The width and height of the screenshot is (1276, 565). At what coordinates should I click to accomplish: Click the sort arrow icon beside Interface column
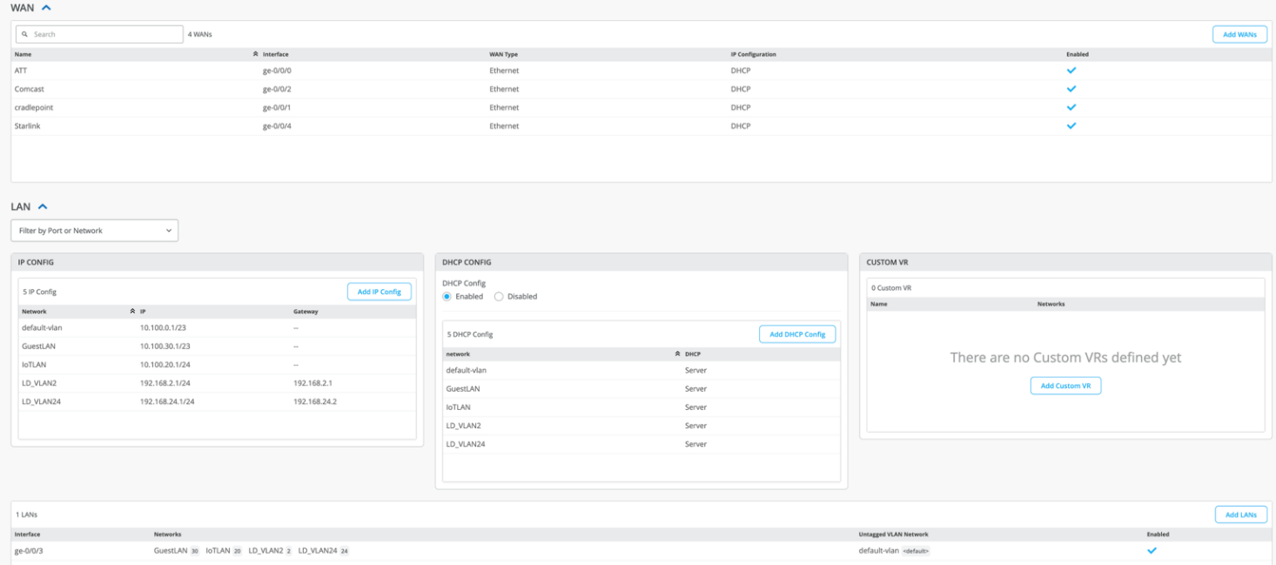255,54
